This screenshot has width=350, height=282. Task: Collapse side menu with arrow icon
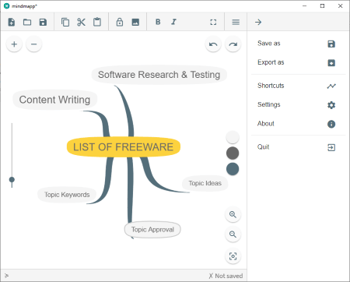(258, 22)
